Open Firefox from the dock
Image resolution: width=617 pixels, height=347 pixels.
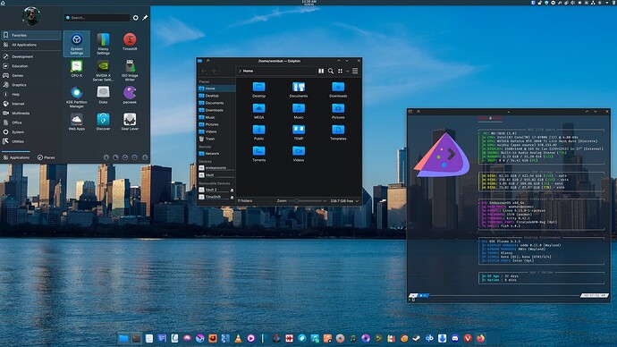point(480,338)
